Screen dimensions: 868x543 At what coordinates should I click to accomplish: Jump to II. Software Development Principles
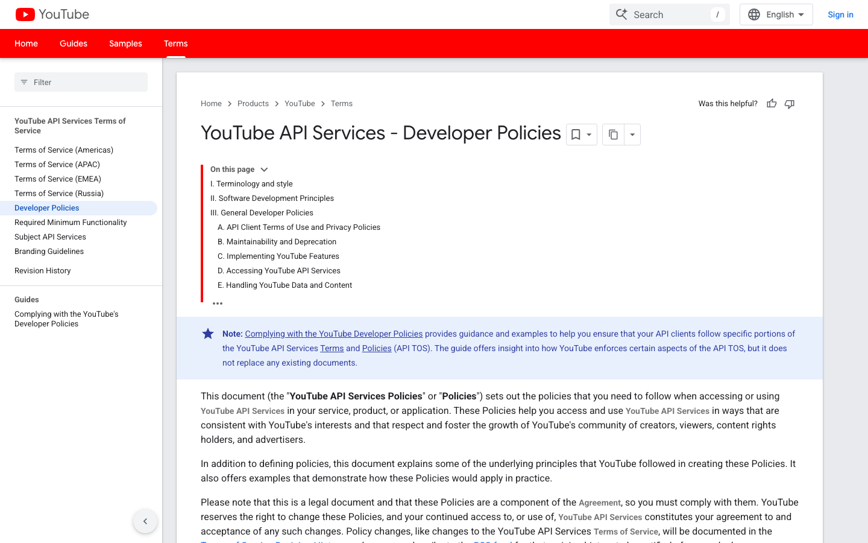(x=272, y=198)
